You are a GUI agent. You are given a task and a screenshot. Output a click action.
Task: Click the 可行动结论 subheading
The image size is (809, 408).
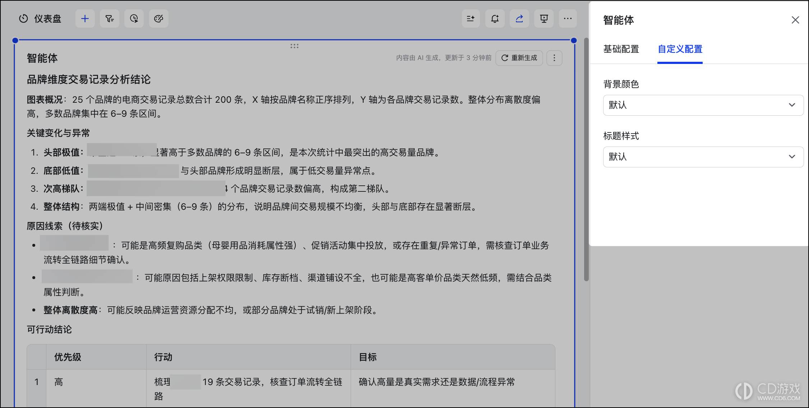pyautogui.click(x=49, y=330)
